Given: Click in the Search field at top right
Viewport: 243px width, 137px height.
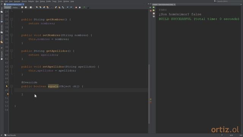Looking at the screenshot, I should coord(229,1).
